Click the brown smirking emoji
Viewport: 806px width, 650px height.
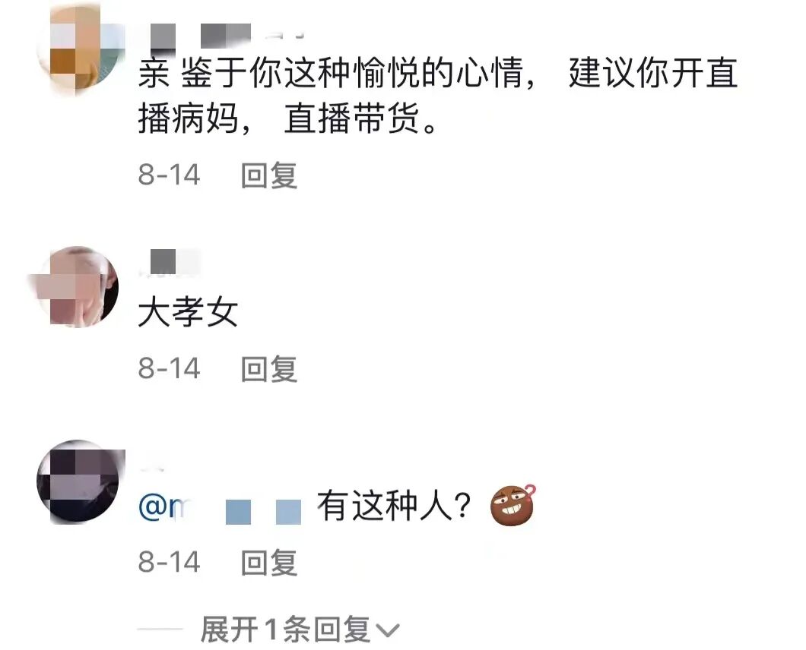point(512,506)
